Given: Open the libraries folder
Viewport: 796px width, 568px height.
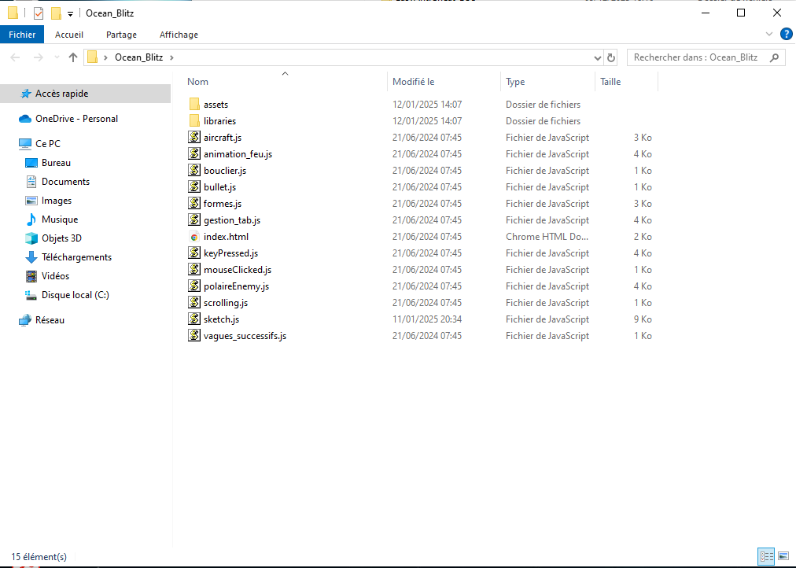Looking at the screenshot, I should pyautogui.click(x=220, y=120).
